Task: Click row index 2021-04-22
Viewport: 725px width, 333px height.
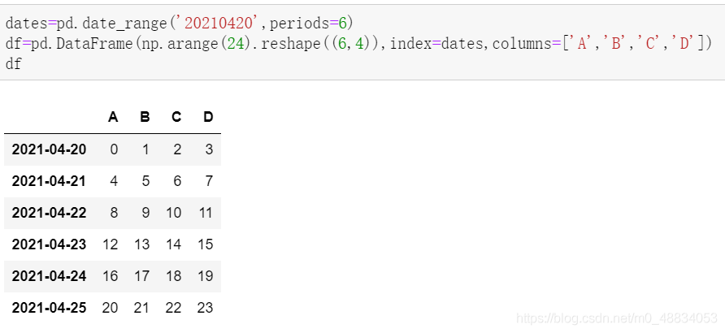Action: tap(49, 213)
